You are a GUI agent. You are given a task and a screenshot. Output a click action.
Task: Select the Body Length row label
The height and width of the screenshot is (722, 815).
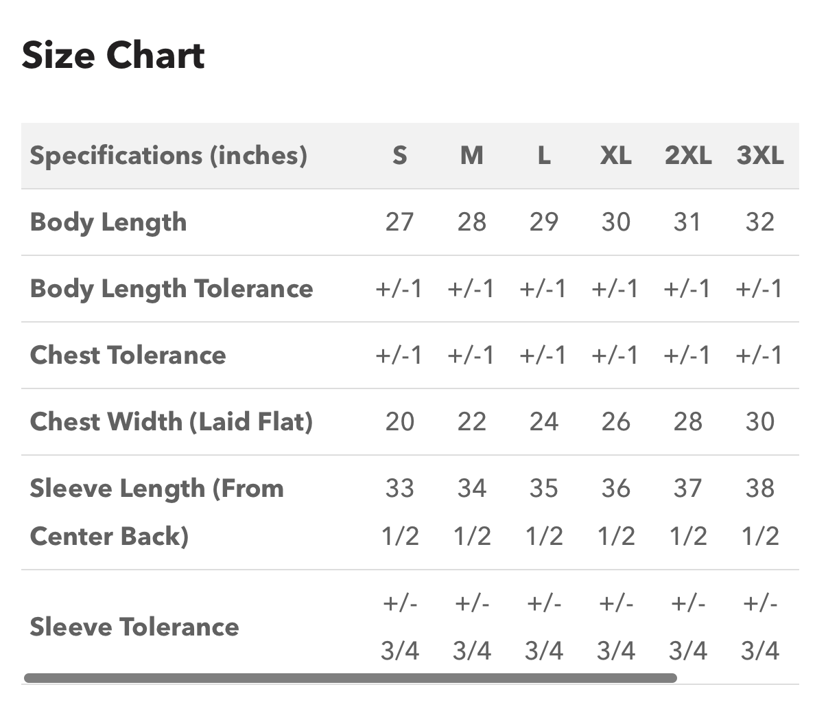click(108, 222)
